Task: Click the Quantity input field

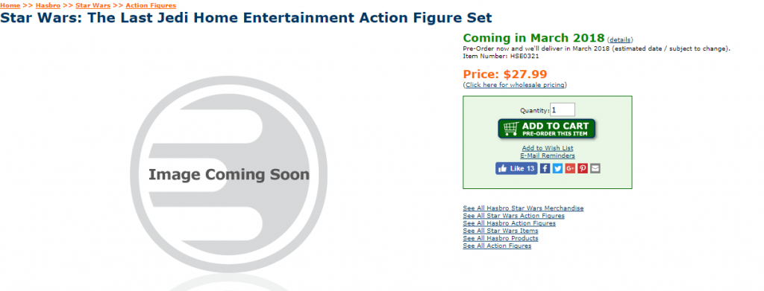Action: [x=563, y=110]
